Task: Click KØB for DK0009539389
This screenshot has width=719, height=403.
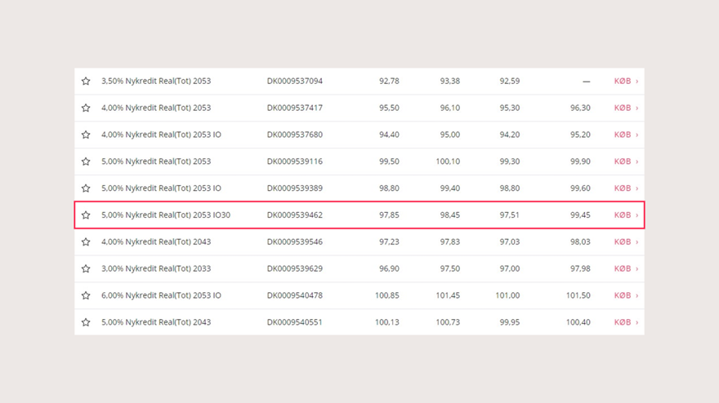Action: click(626, 188)
